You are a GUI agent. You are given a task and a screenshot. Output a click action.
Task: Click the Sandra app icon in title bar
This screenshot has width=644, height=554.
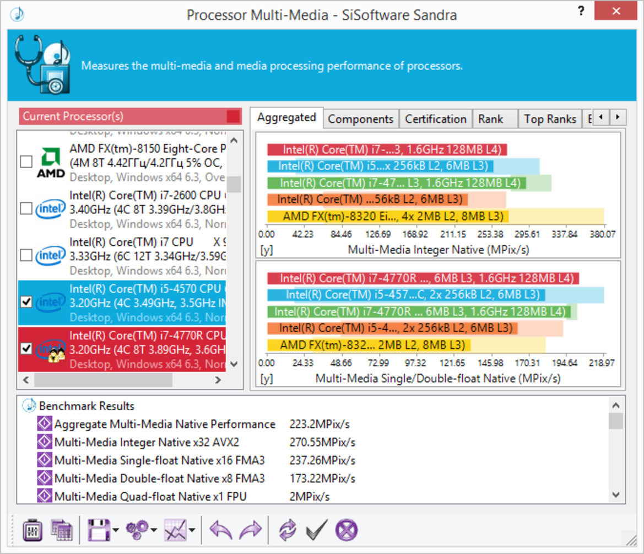coord(17,14)
